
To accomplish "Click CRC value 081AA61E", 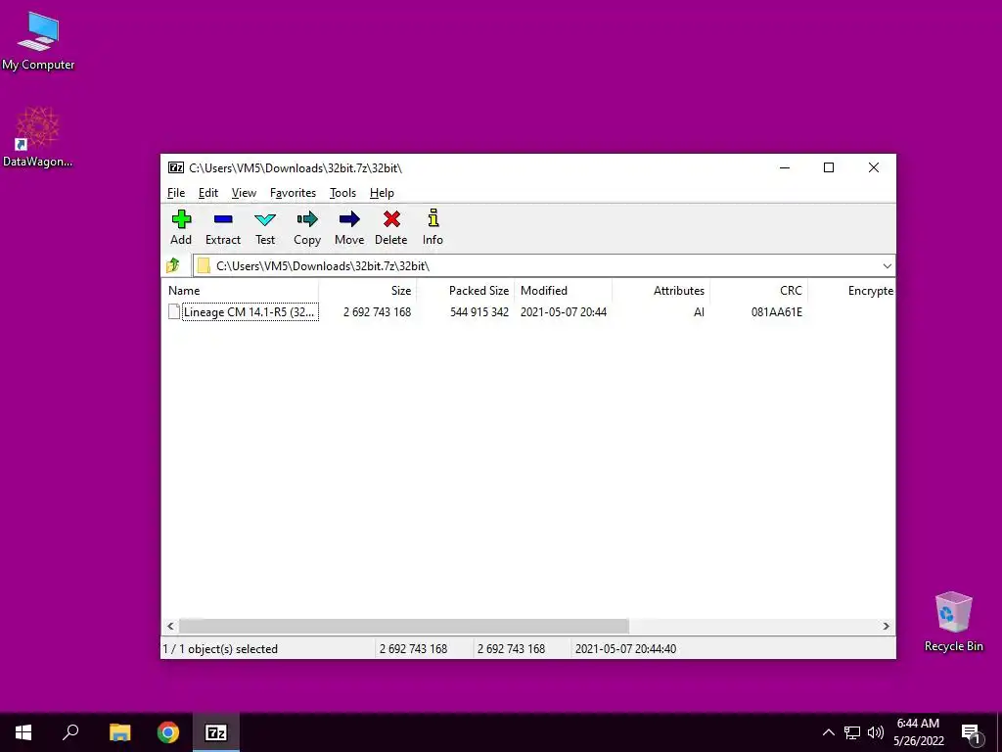I will 776,312.
